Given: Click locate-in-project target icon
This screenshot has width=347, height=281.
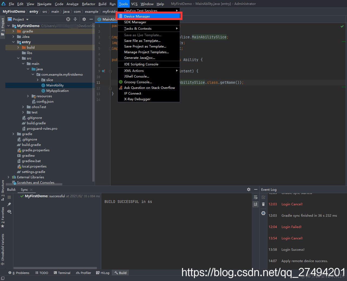Looking at the screenshot, I should point(68,19).
